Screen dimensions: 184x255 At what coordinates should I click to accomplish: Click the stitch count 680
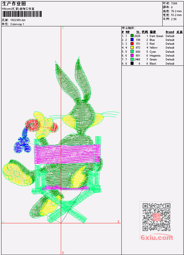138,52
